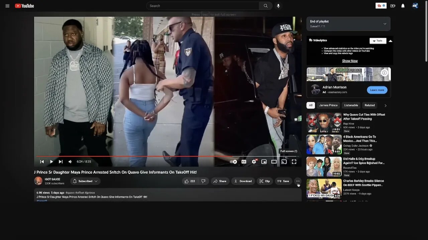Select the Listenable chip
This screenshot has width=428, height=240.
(351, 105)
